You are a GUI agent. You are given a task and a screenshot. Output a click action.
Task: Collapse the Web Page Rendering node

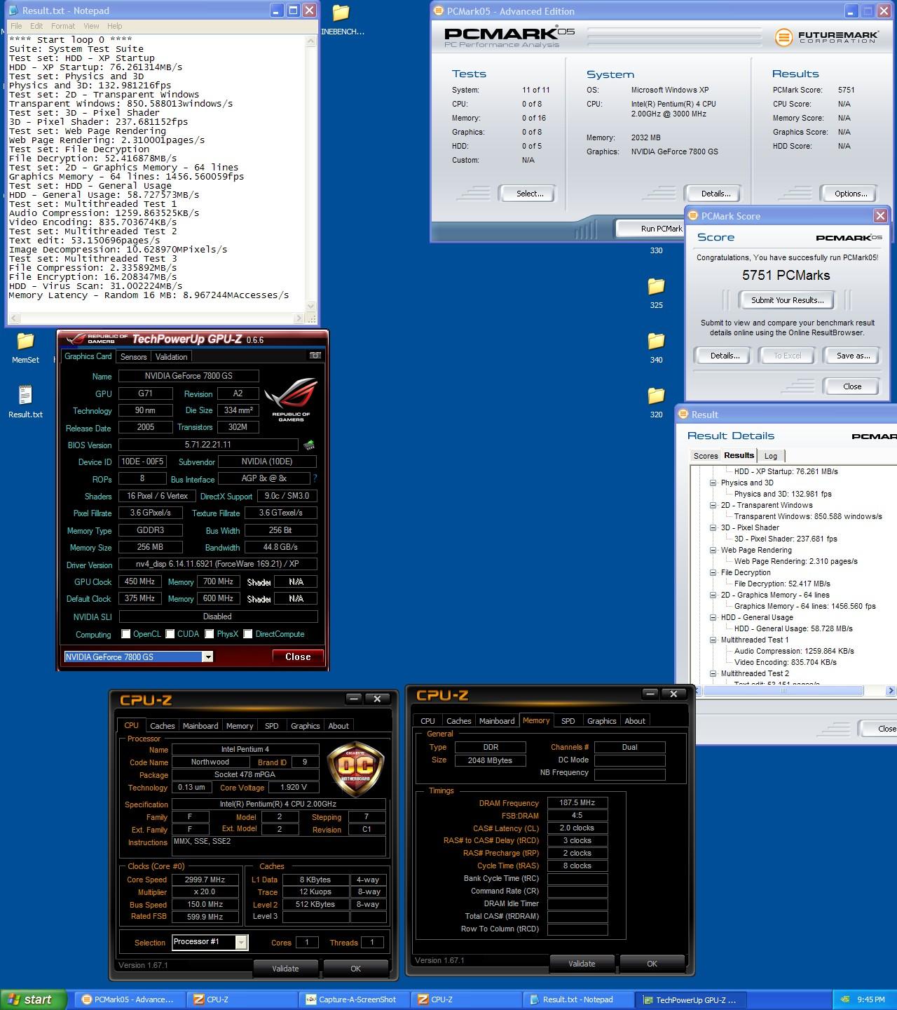coord(713,550)
